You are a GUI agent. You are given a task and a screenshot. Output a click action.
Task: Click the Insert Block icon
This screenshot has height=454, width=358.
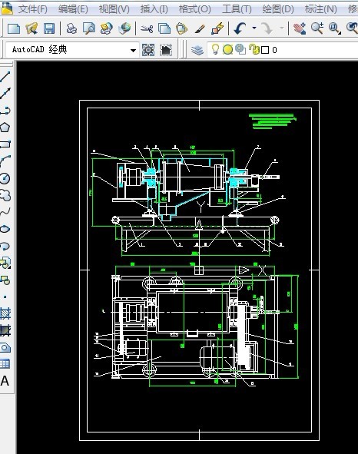[x=5, y=263]
